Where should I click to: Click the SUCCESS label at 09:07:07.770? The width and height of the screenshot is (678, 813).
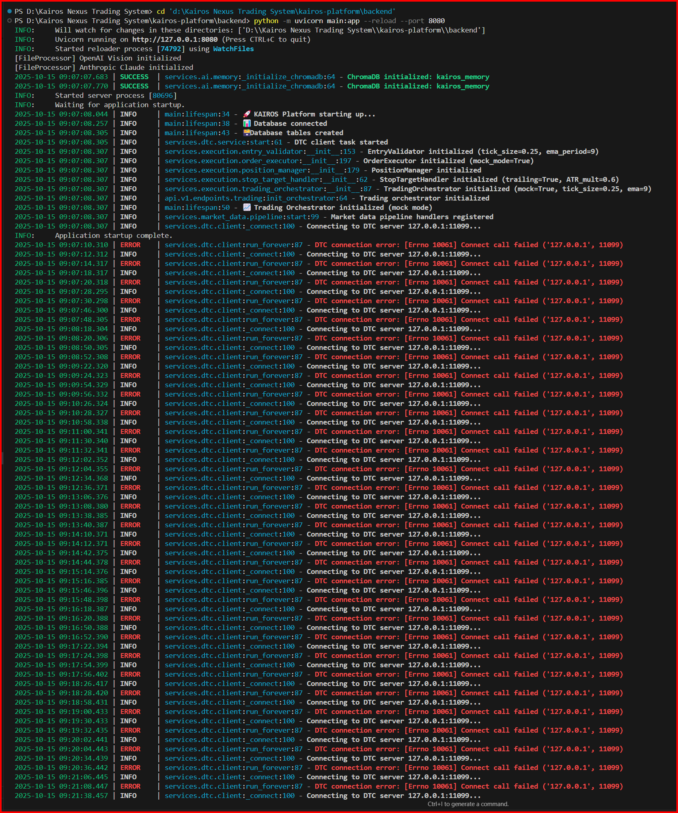(134, 86)
